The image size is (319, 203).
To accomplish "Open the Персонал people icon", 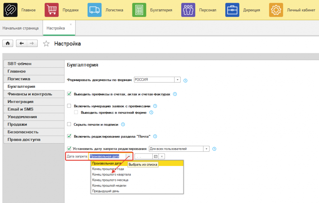I will pyautogui.click(x=188, y=10).
